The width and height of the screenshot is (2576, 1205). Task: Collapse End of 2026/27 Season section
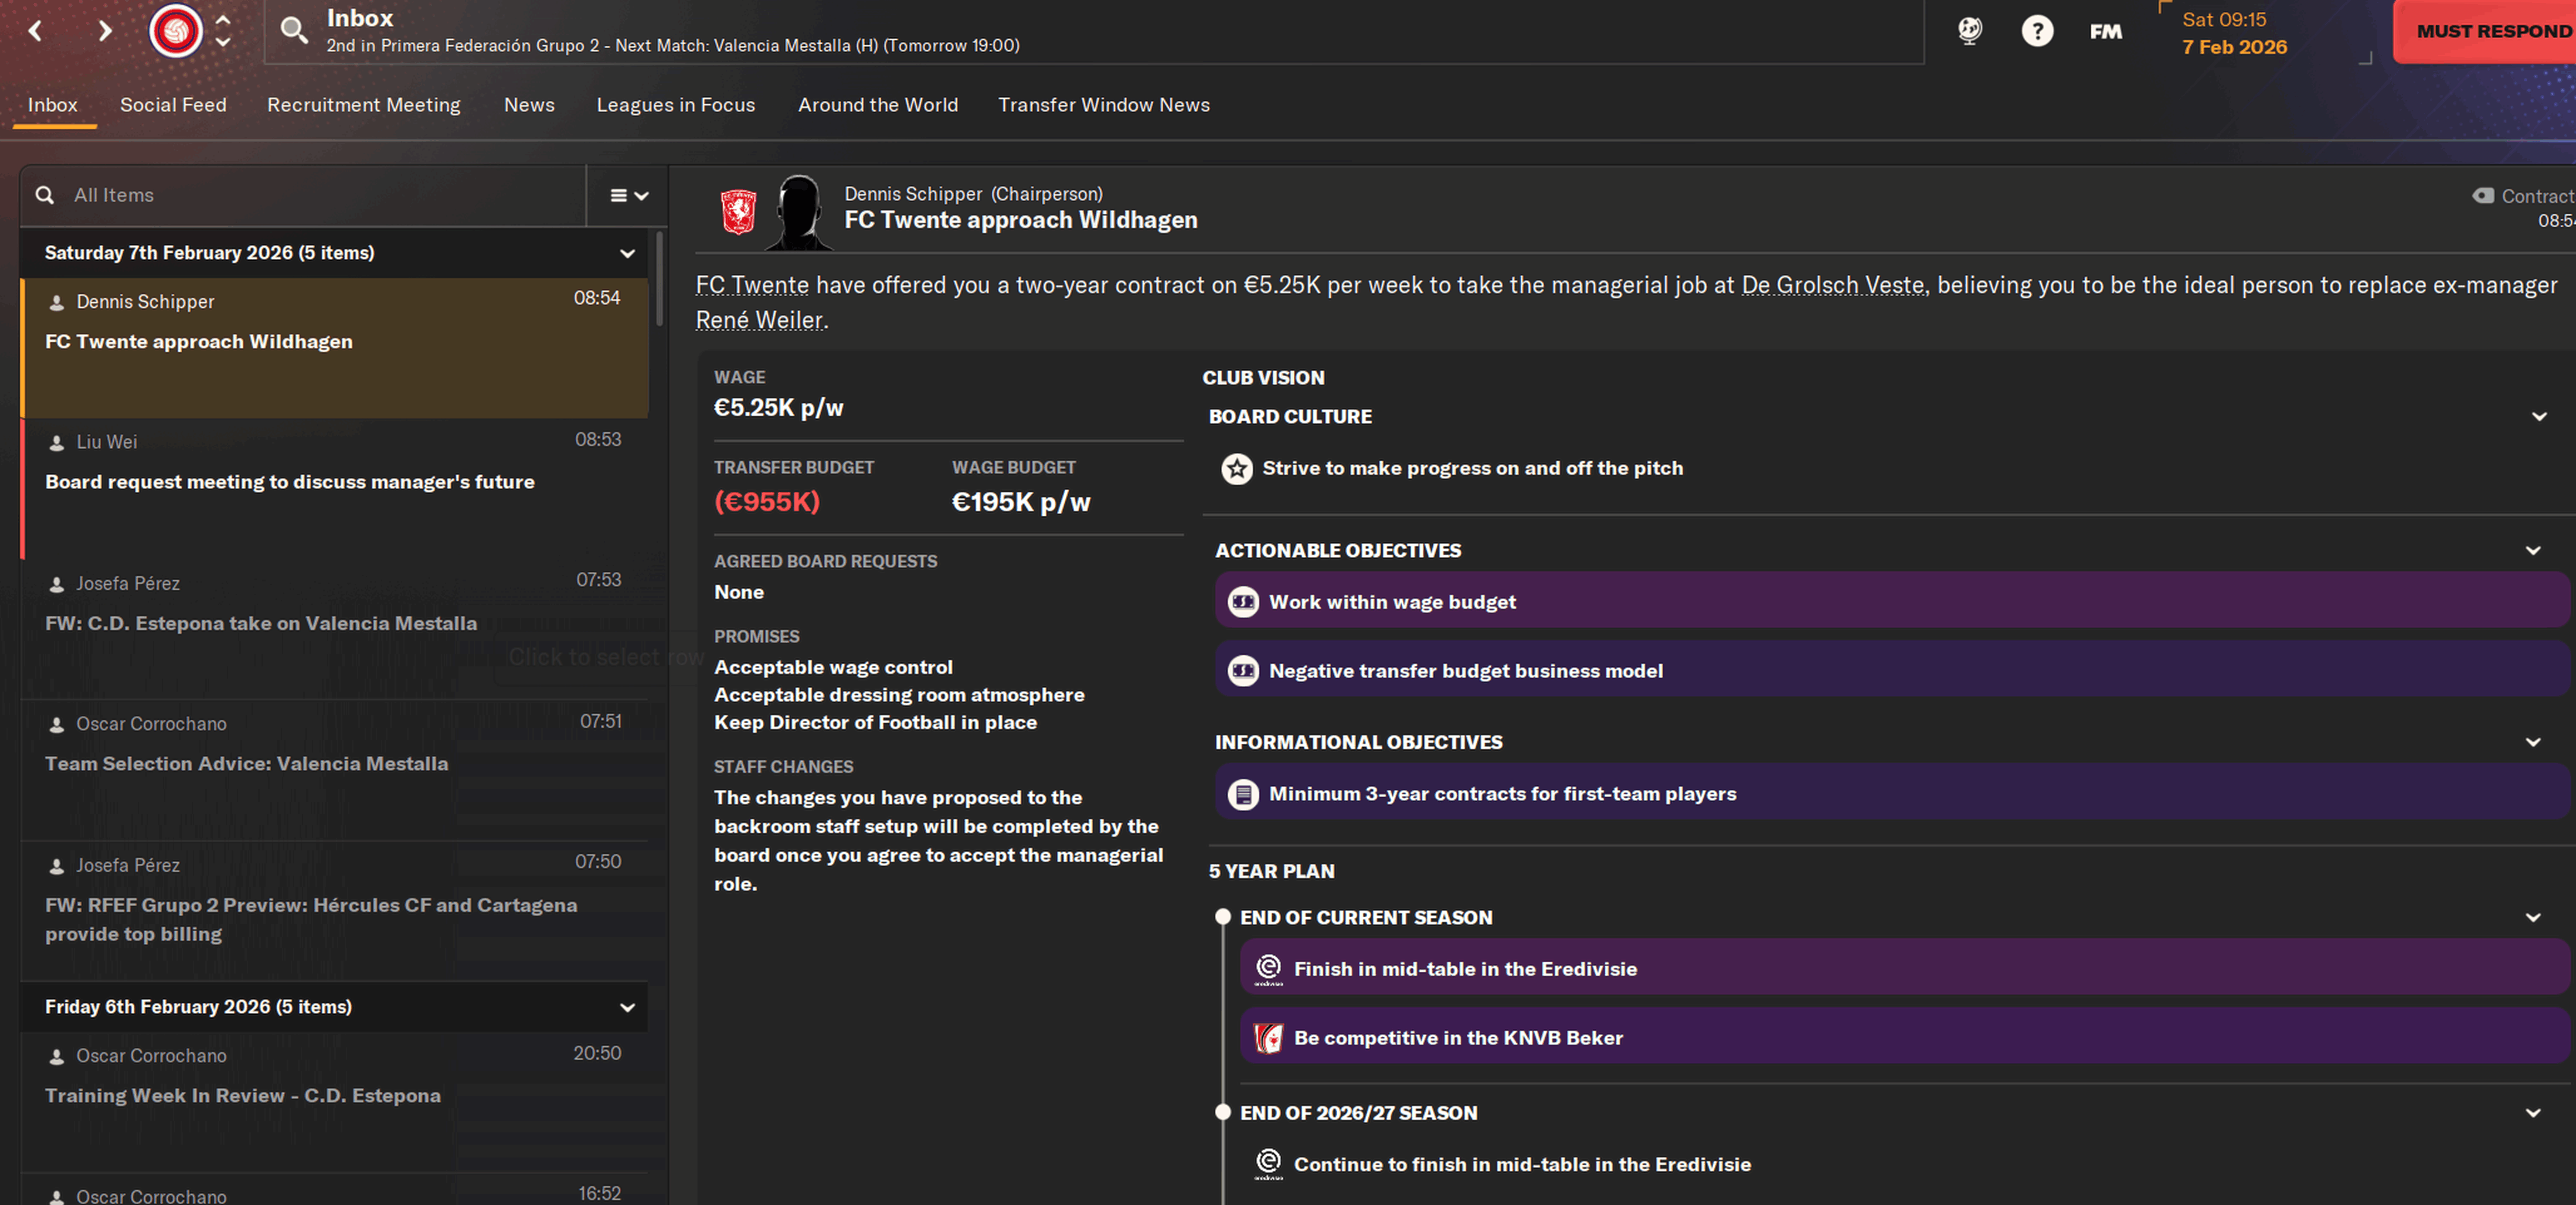coord(2533,1113)
